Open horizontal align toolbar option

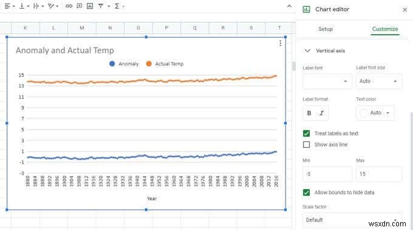click(x=7, y=6)
